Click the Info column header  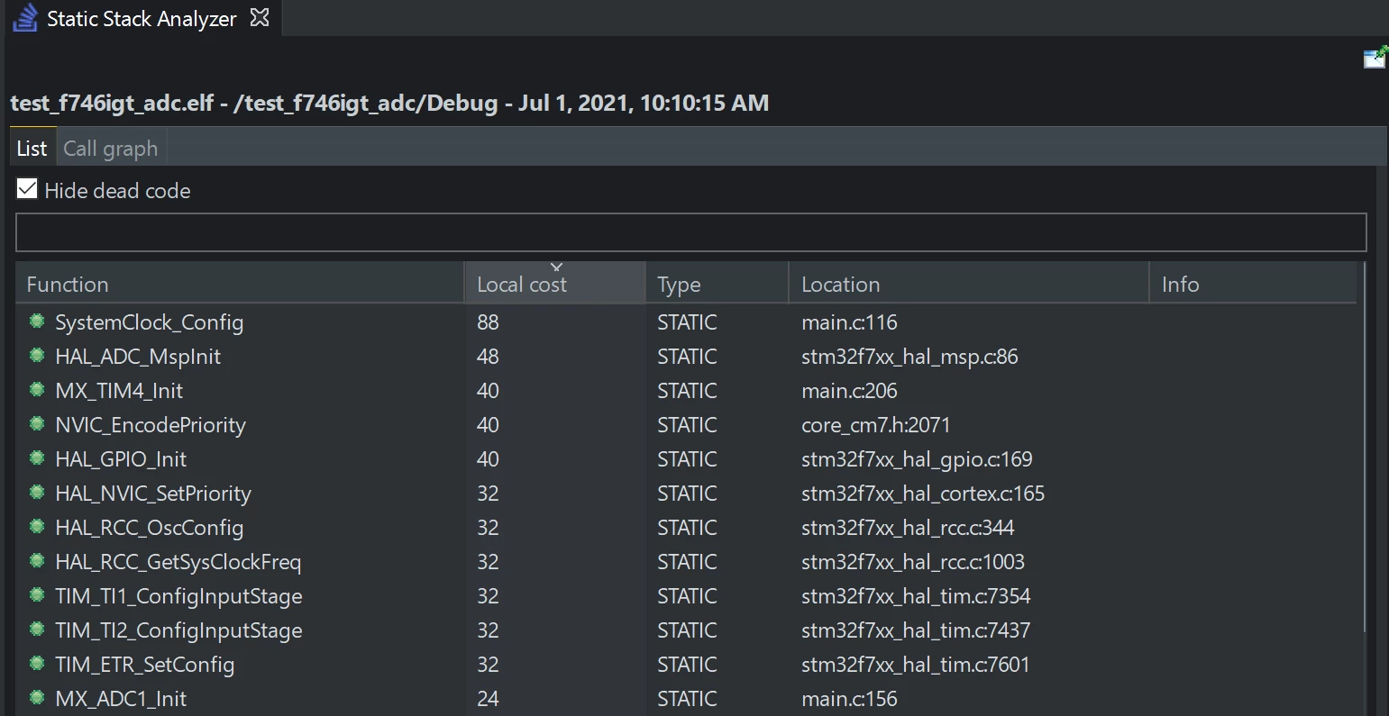point(1253,284)
